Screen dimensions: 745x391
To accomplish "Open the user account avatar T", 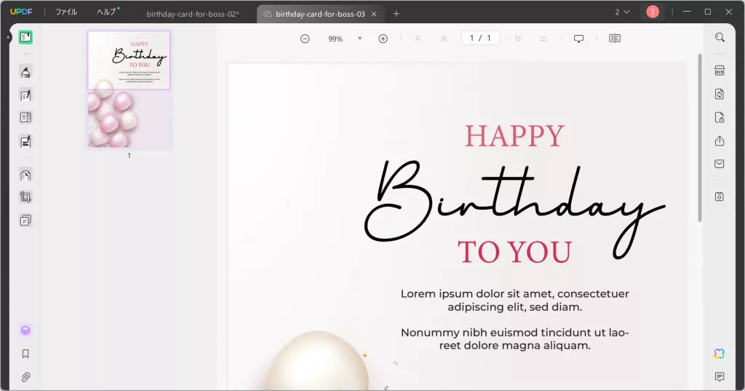I will coord(653,12).
